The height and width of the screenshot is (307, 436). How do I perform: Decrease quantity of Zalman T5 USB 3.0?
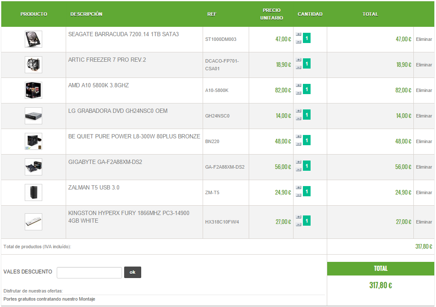tap(298, 195)
